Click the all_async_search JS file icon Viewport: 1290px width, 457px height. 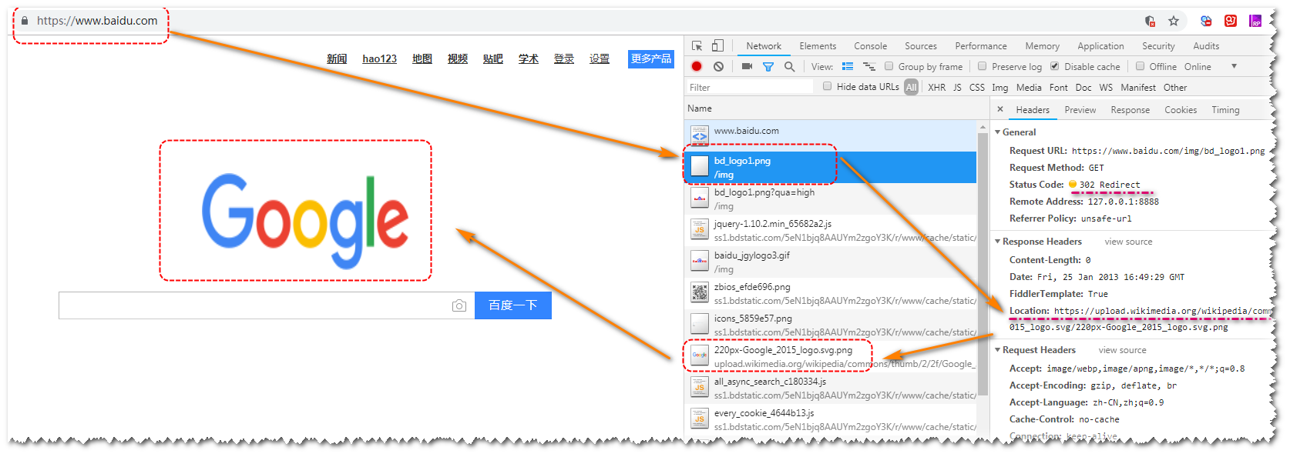coord(700,387)
